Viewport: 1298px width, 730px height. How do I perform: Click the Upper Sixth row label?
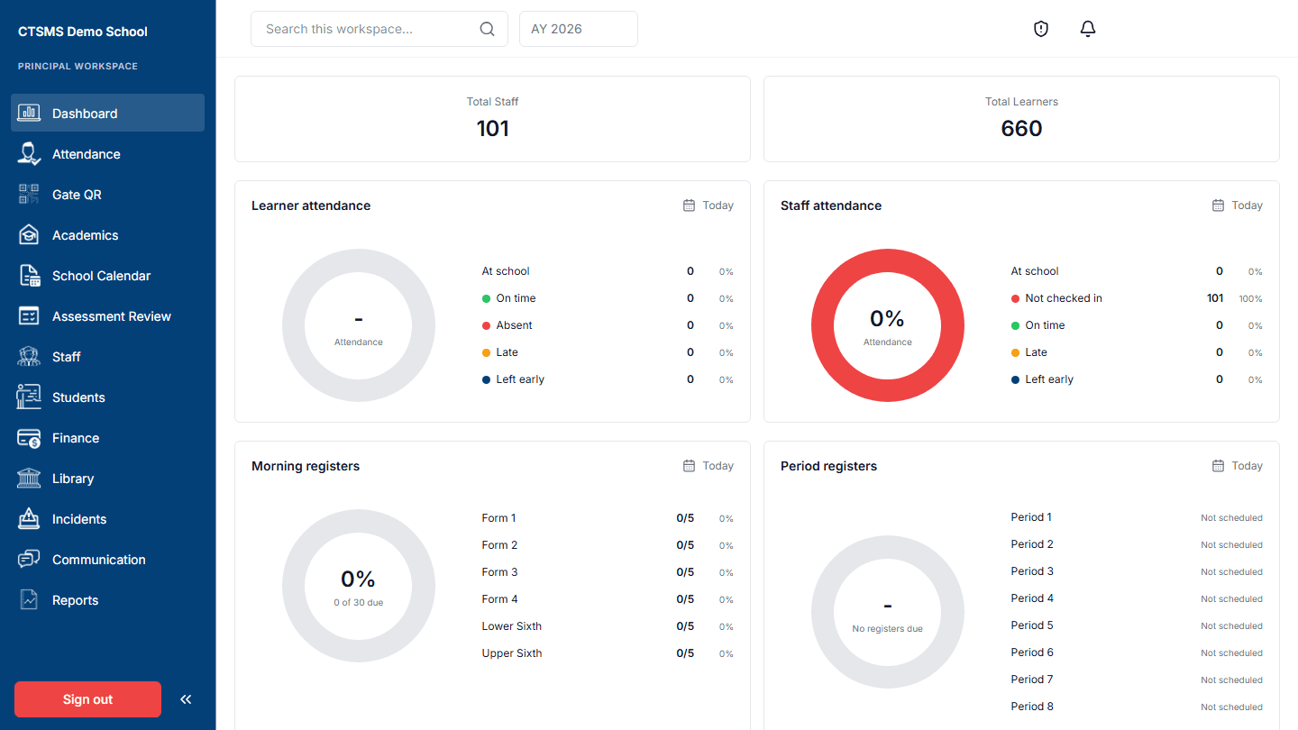(x=512, y=653)
